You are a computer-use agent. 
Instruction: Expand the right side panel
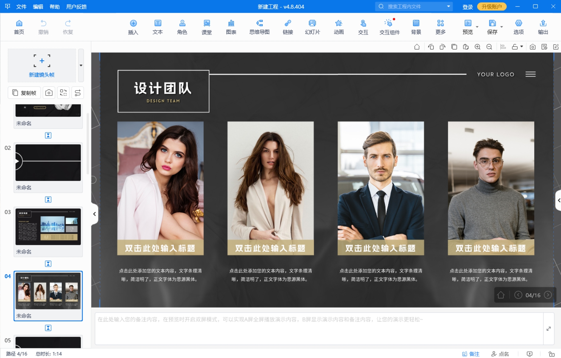[x=559, y=201]
